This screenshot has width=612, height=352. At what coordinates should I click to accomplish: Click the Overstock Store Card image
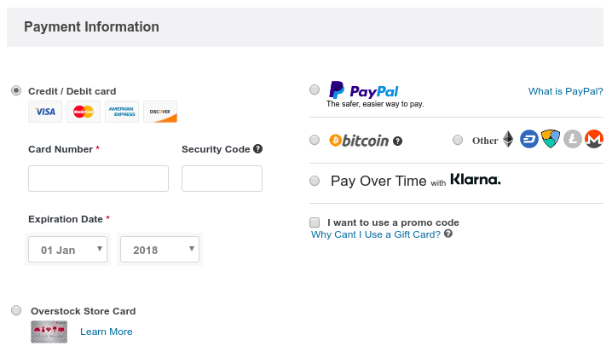49,332
